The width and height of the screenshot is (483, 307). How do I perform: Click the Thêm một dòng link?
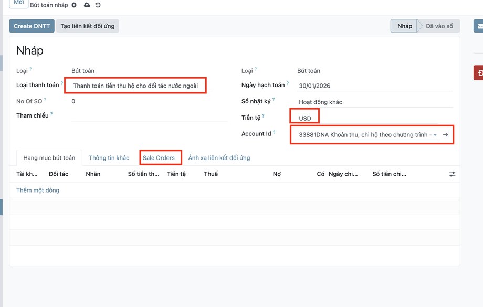pos(38,190)
